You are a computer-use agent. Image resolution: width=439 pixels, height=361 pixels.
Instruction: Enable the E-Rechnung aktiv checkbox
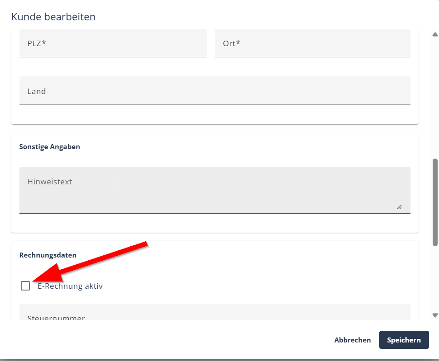[x=25, y=286]
